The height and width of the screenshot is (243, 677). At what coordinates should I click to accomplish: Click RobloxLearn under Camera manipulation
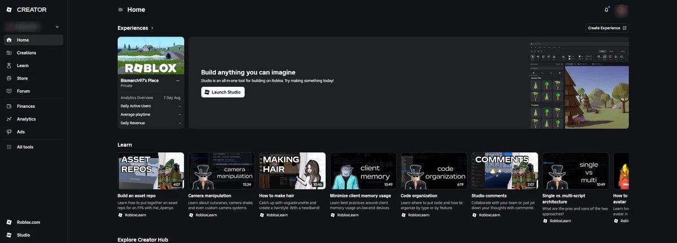click(x=203, y=215)
